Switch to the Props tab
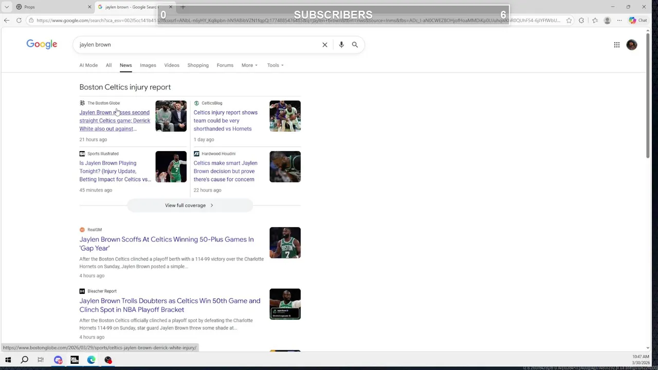 29,7
